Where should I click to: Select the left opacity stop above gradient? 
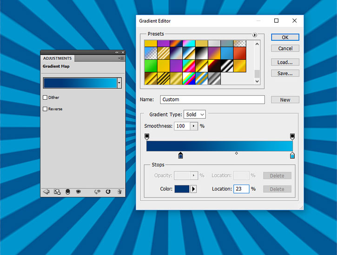[147, 137]
